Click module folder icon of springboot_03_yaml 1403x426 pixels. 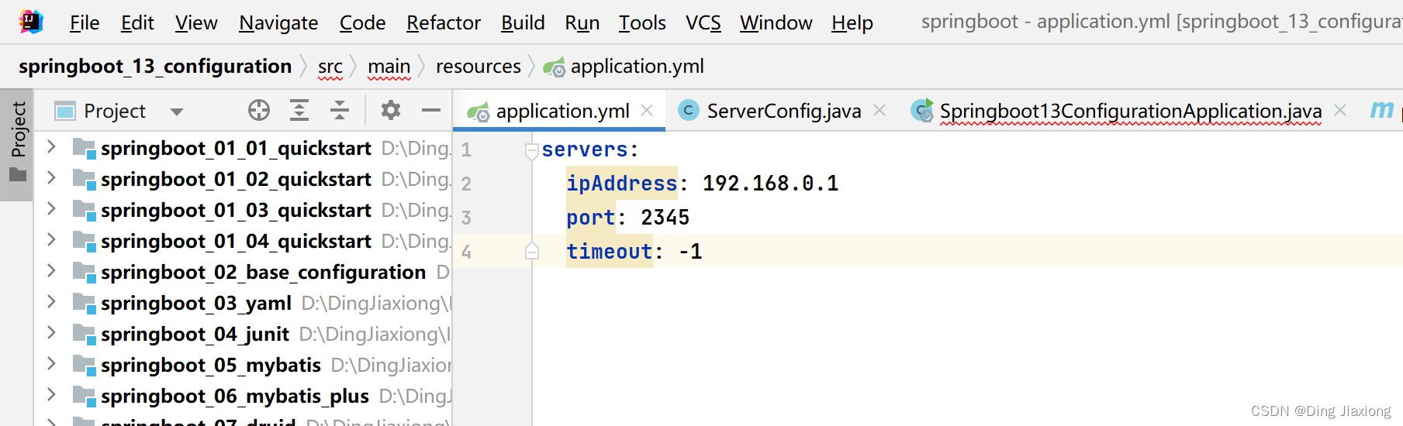pyautogui.click(x=84, y=304)
